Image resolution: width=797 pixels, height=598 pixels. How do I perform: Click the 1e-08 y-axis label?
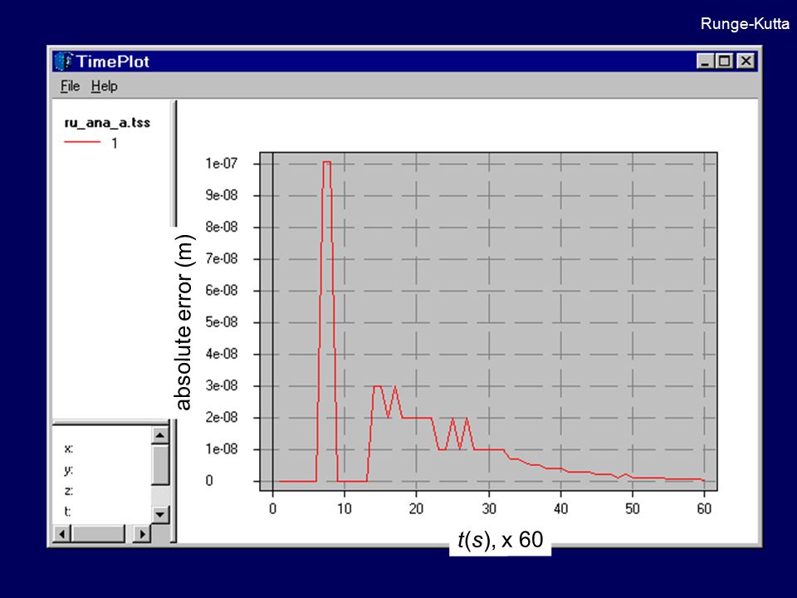coord(221,449)
